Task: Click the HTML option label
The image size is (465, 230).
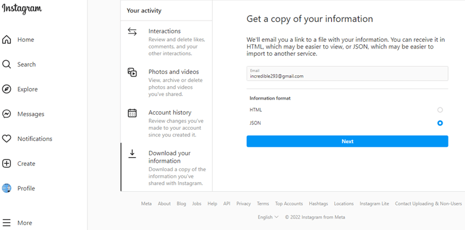Action: [x=256, y=110]
